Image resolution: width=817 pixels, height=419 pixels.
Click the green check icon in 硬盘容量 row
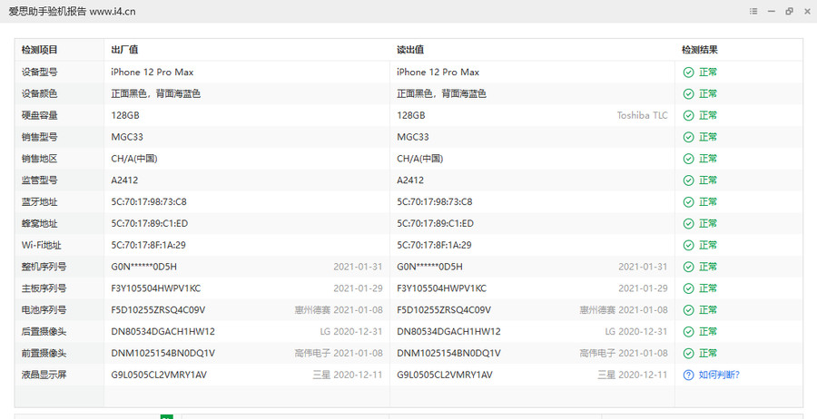[x=688, y=115]
